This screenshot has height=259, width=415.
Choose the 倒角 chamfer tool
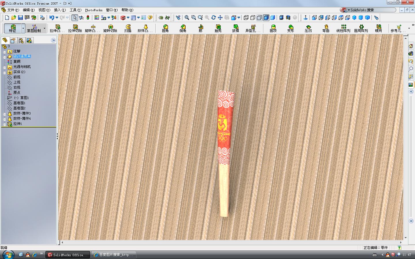[x=183, y=28]
